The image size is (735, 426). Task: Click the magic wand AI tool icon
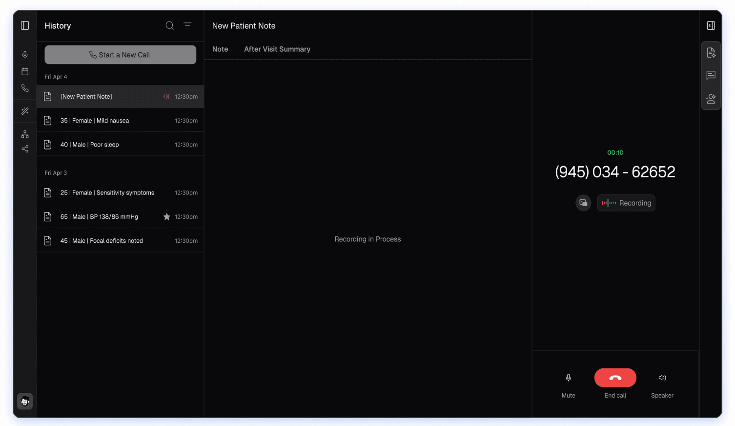(x=25, y=111)
